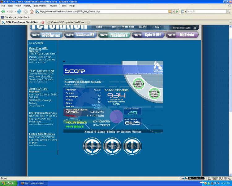
Task: Click the green Go arrow next to address bar
Action: (177, 11)
